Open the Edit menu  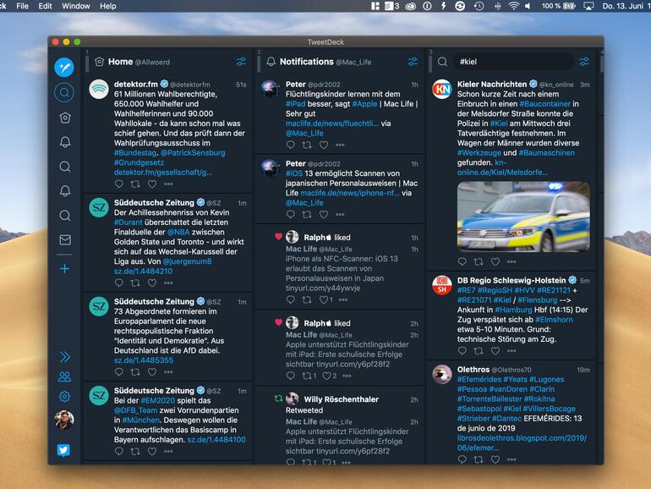click(x=46, y=6)
